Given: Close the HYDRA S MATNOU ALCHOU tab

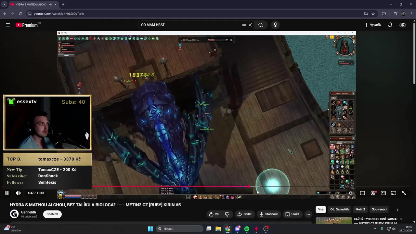Looking at the screenshot, I should click(x=55, y=5).
